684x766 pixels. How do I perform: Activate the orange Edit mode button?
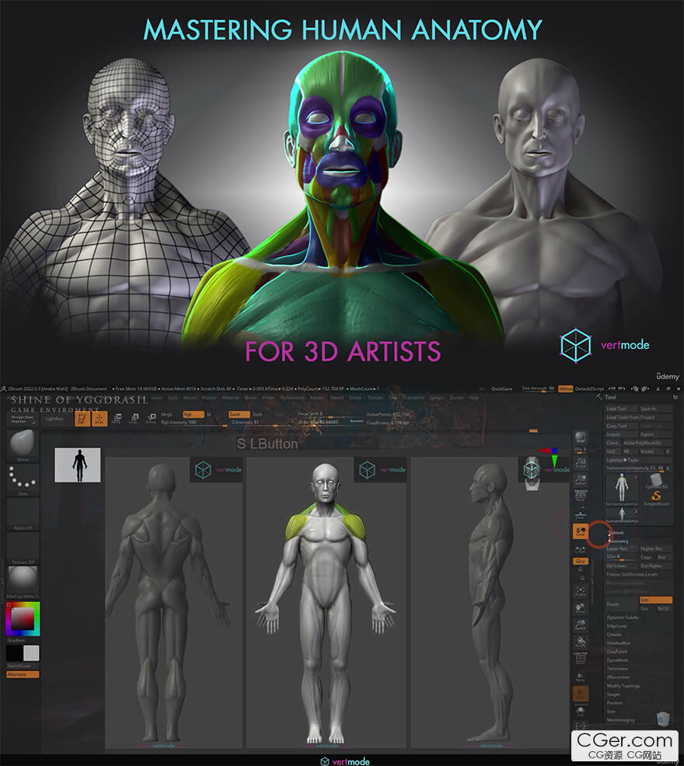click(x=82, y=419)
